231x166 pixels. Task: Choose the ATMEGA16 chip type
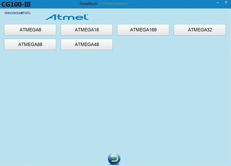click(86, 30)
